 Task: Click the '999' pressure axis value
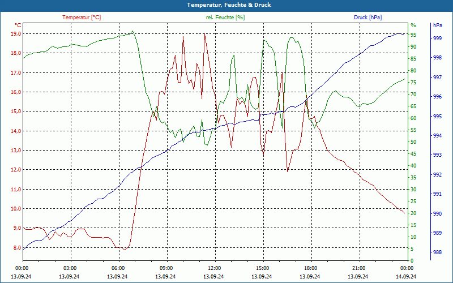tap(437, 38)
